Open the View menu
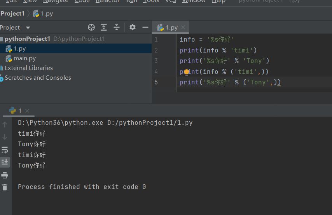 (30, 1)
